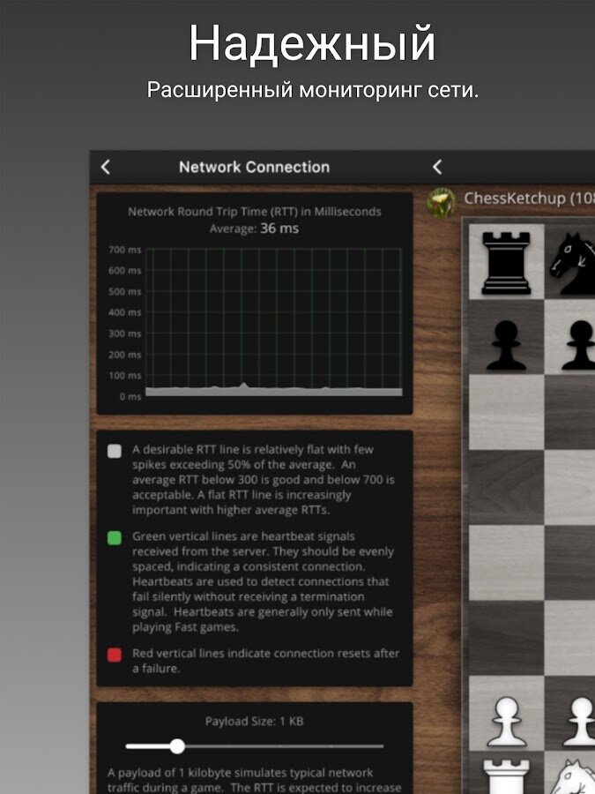Click the gray RTT line legend square
Viewport: 595px width, 794px height.
pyautogui.click(x=114, y=451)
